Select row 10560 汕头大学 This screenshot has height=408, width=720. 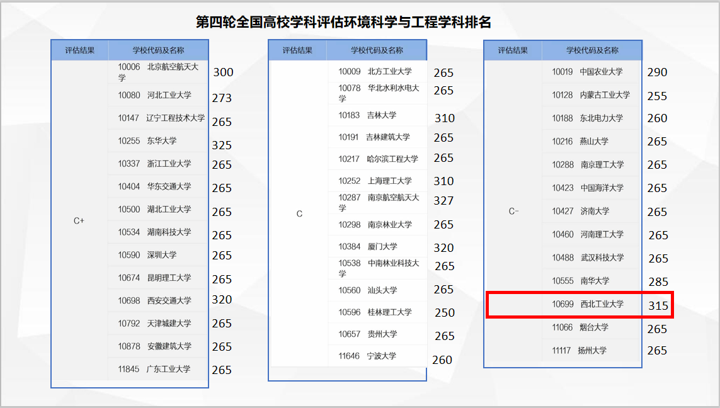[377, 290]
